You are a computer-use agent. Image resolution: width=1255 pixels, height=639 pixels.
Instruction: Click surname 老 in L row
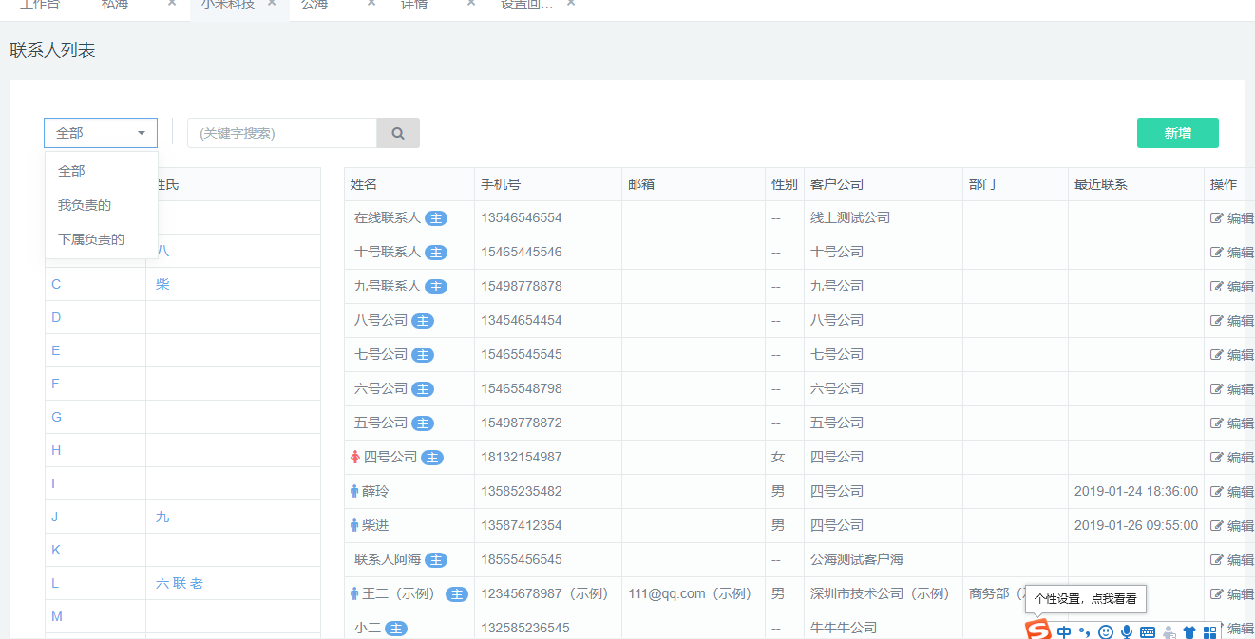coord(197,583)
